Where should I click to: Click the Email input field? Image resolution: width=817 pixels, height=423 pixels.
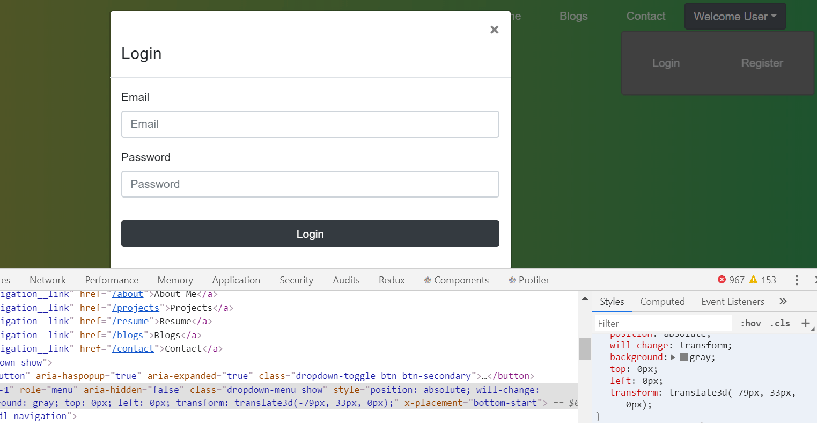pyautogui.click(x=310, y=124)
